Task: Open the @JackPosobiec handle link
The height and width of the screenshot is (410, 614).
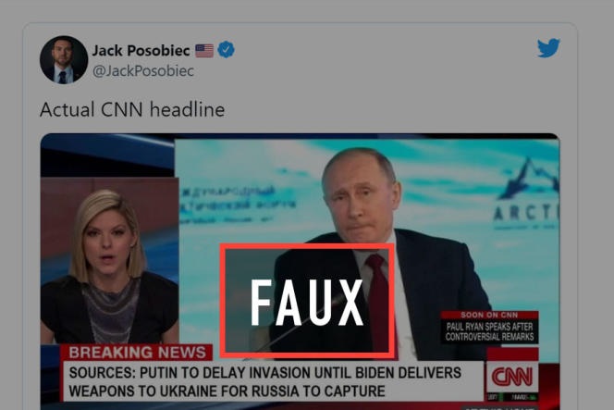Action: pos(143,71)
